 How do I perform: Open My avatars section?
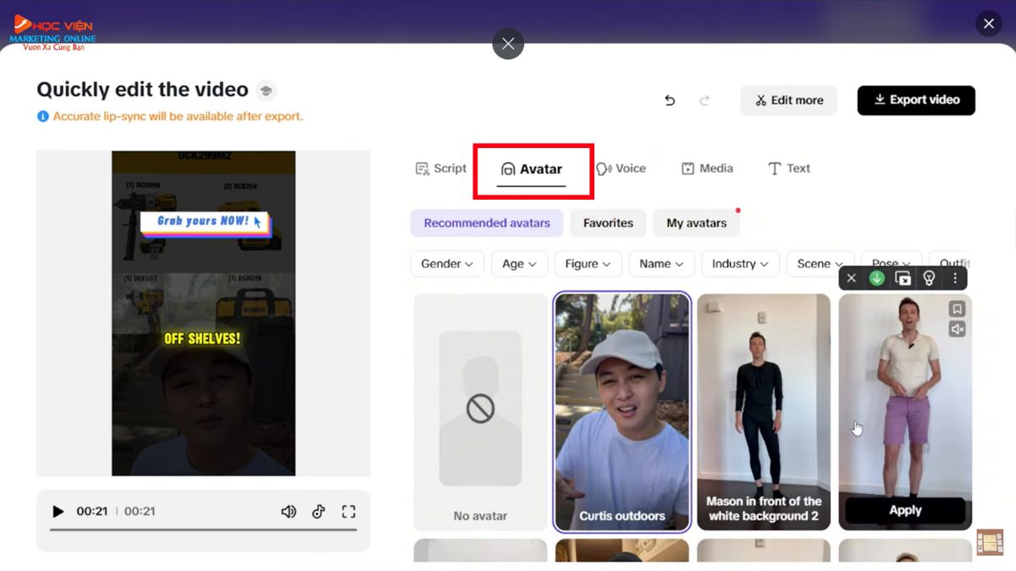[x=696, y=223]
